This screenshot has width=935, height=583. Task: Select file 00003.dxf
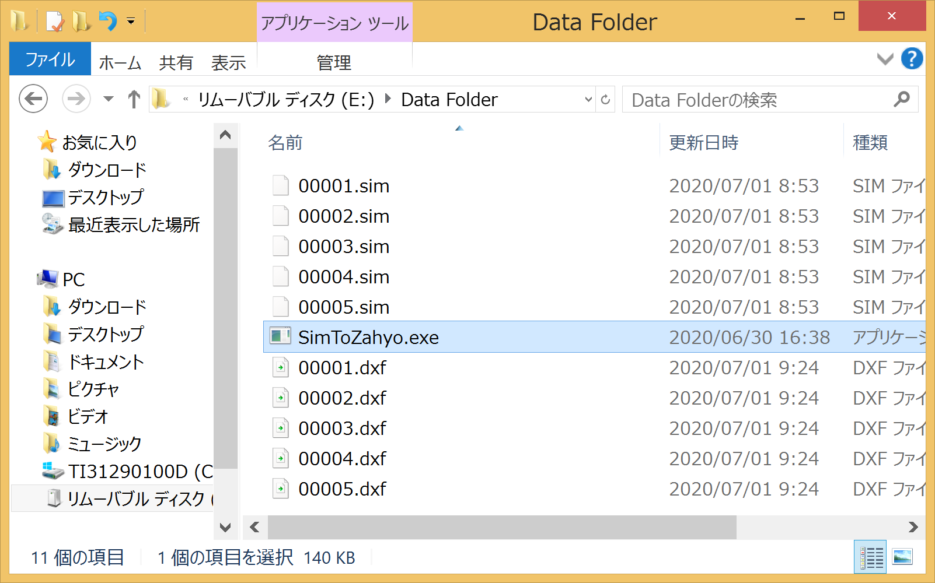(342, 429)
